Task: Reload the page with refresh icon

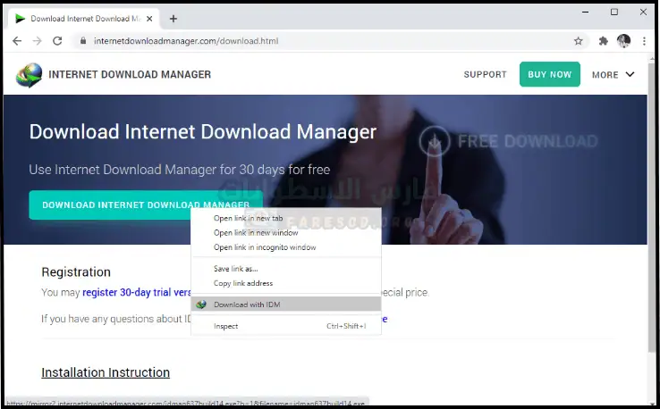Action: coord(57,41)
